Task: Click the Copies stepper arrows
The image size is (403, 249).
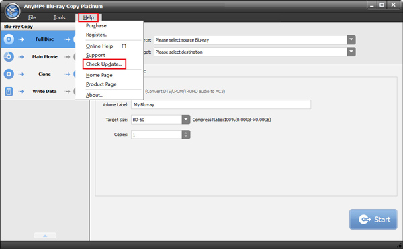Action: click(186, 135)
